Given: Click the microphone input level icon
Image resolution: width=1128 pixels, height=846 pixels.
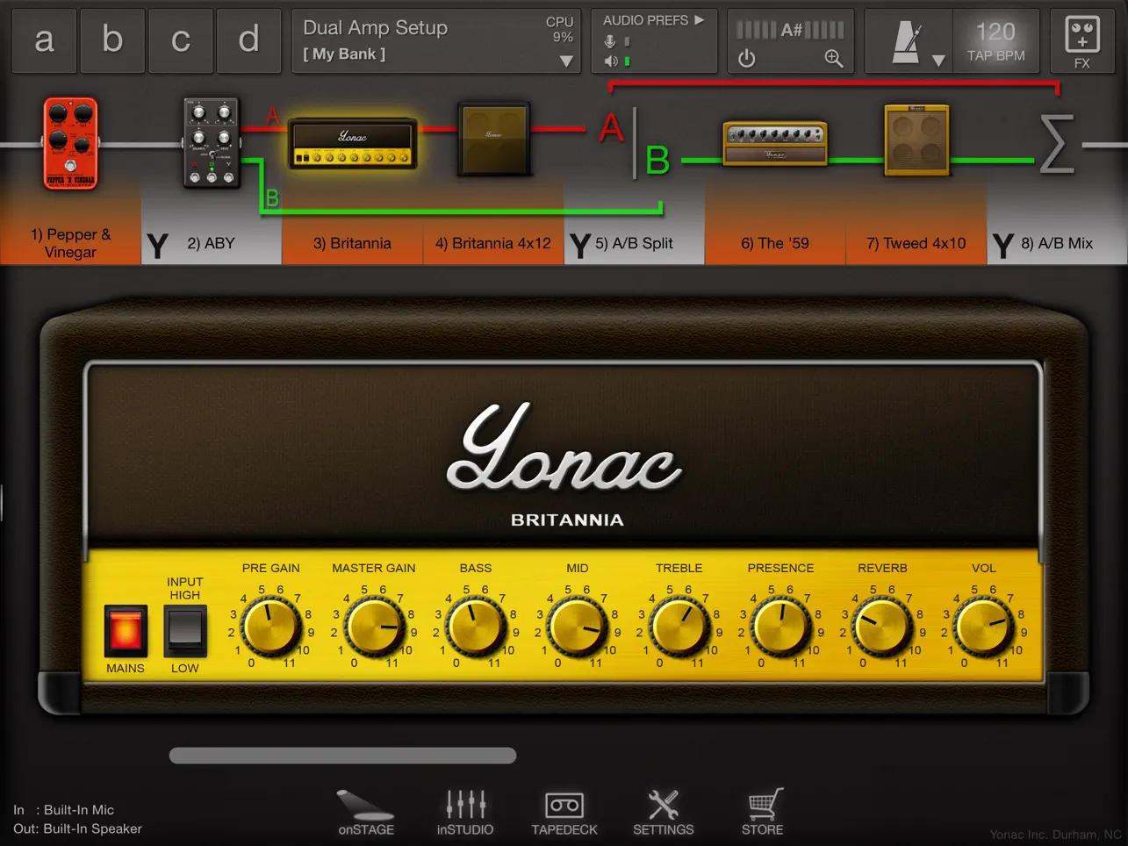Looking at the screenshot, I should 610,41.
